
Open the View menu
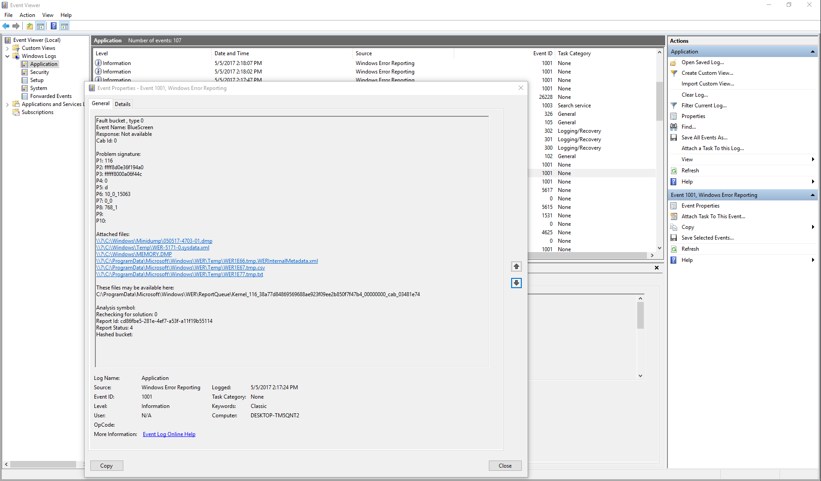pos(48,15)
